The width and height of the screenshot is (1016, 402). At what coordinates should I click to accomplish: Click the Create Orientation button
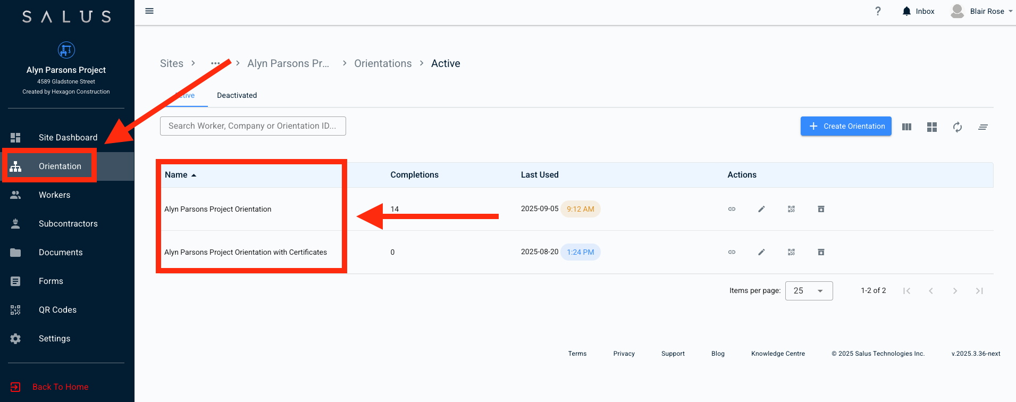(845, 127)
